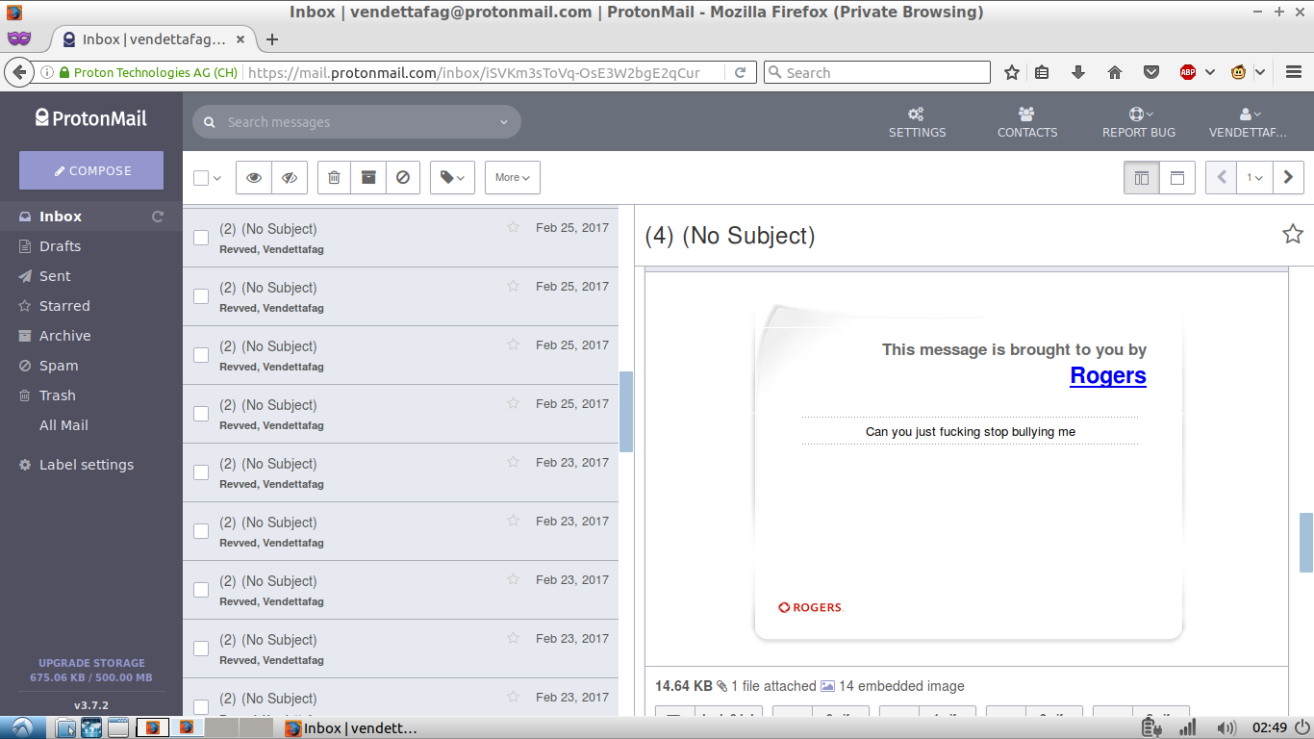
Task: Select the Inbox | vendettafag tab
Action: pos(154,39)
